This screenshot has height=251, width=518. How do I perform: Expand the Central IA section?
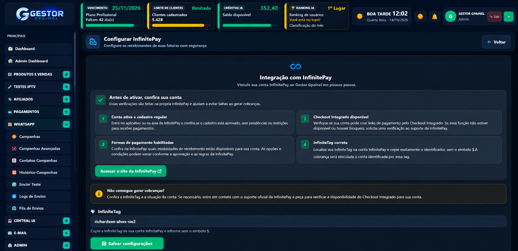point(66,221)
